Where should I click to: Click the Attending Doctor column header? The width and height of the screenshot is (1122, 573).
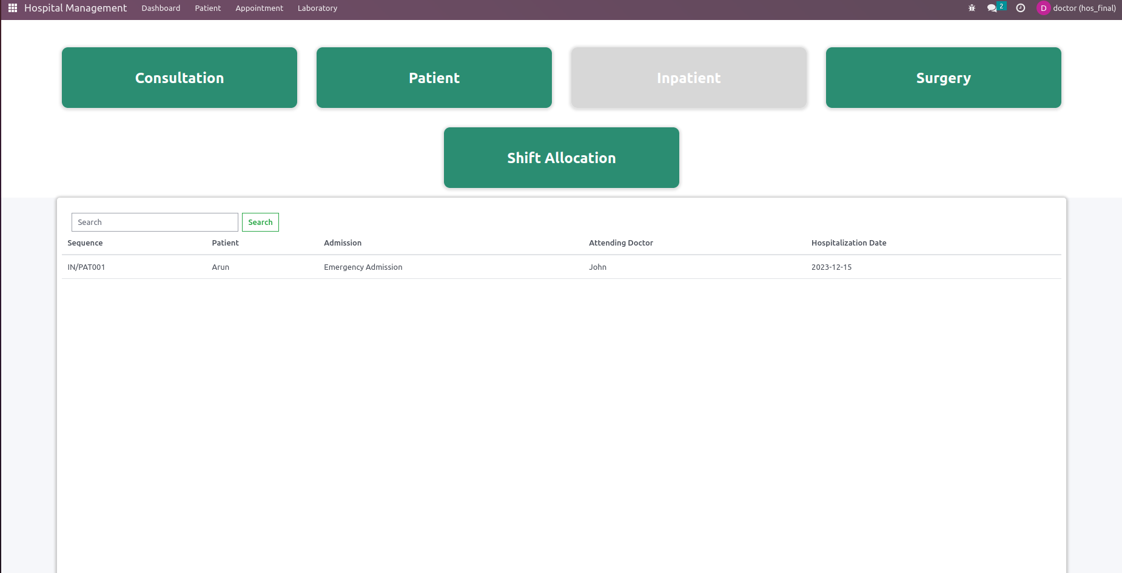(x=621, y=243)
